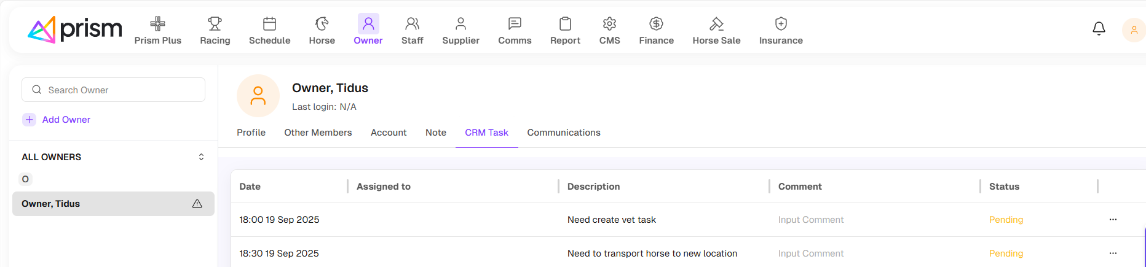Image resolution: width=1146 pixels, height=267 pixels.
Task: Open the Prism Plus module icon
Action: 158,24
